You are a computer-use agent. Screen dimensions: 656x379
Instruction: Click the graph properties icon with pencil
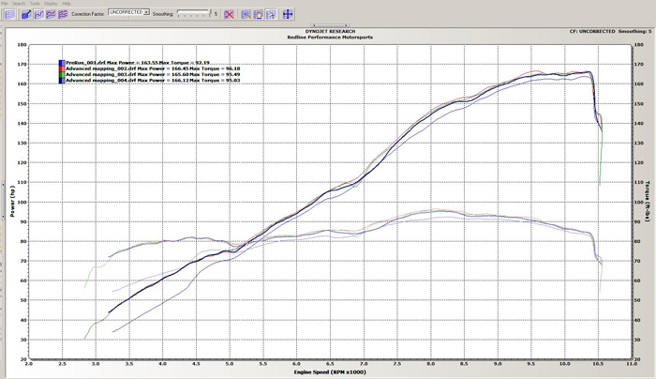26,14
